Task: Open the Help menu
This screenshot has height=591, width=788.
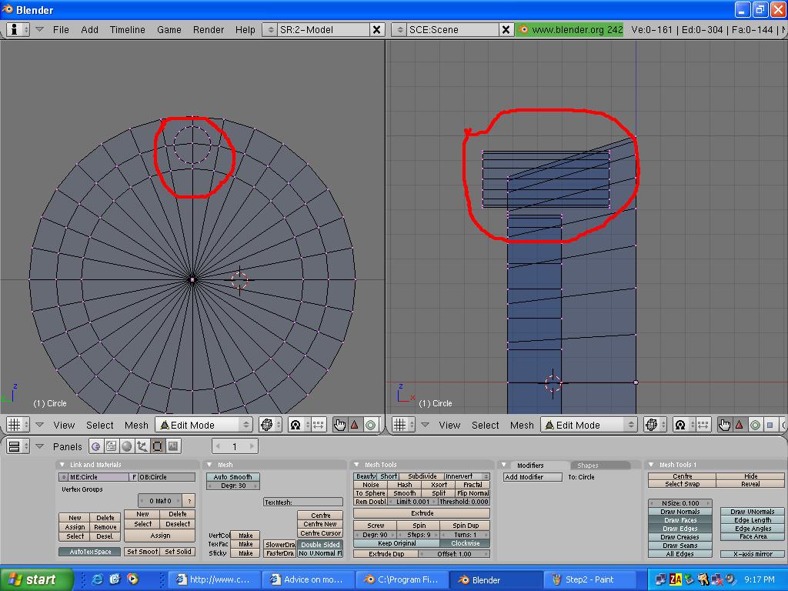Action: coord(245,30)
